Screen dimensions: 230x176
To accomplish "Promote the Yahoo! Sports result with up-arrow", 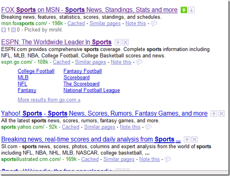I will pos(214,114).
